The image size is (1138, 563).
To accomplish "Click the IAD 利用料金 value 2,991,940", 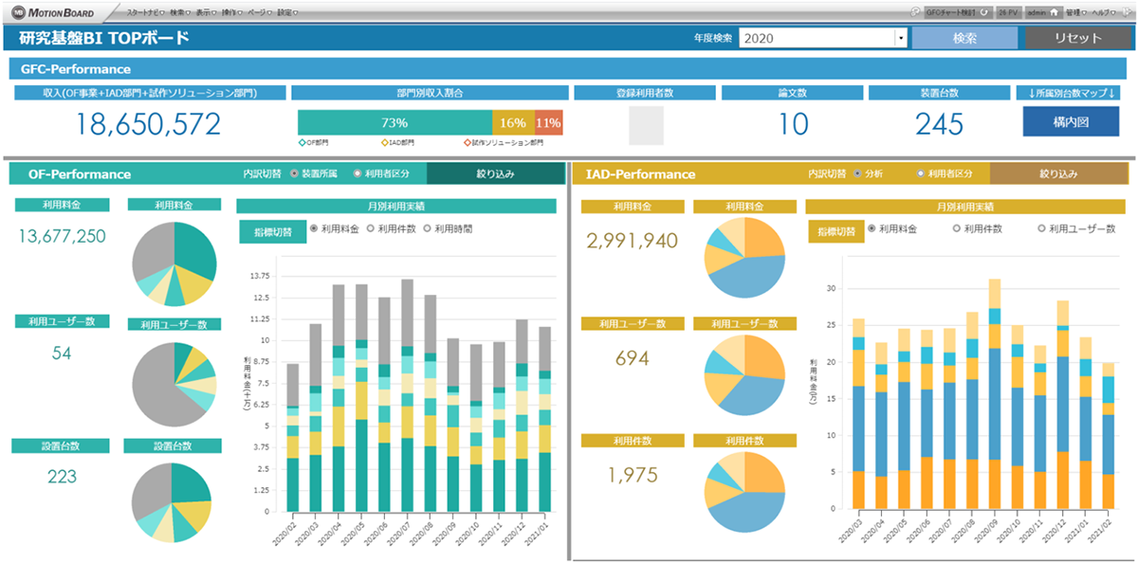I will coord(633,241).
